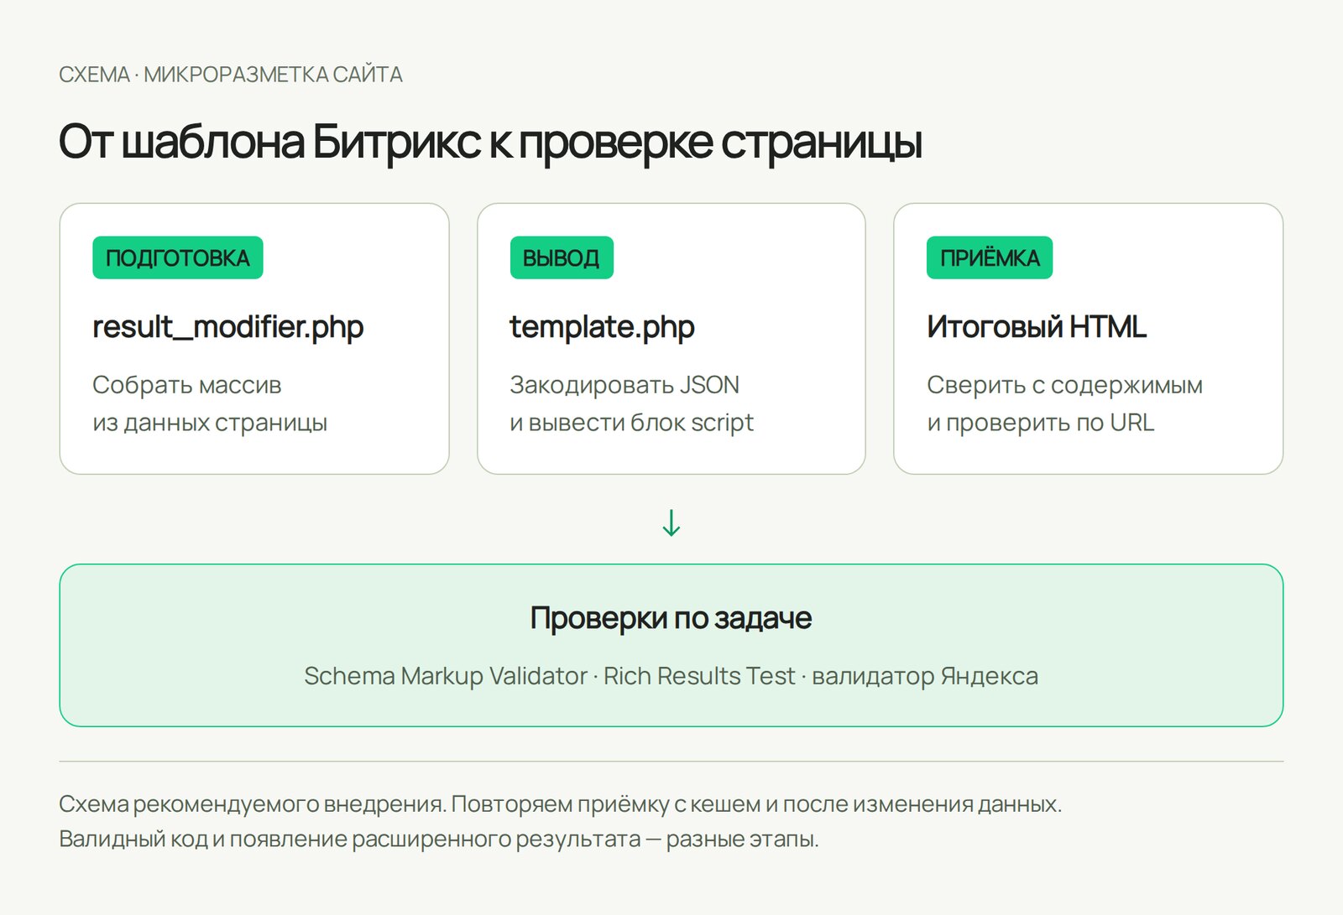Image resolution: width=1343 pixels, height=915 pixels.
Task: Click footer line starting 'Валидный код и появление'
Action: tap(439, 839)
